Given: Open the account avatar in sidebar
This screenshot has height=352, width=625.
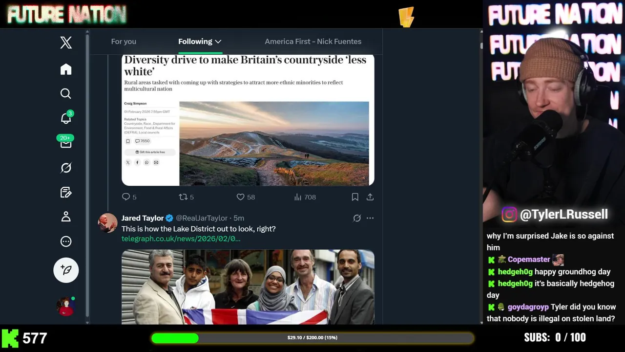Looking at the screenshot, I should pyautogui.click(x=66, y=307).
